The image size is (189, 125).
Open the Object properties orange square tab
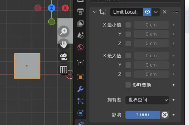80,77
